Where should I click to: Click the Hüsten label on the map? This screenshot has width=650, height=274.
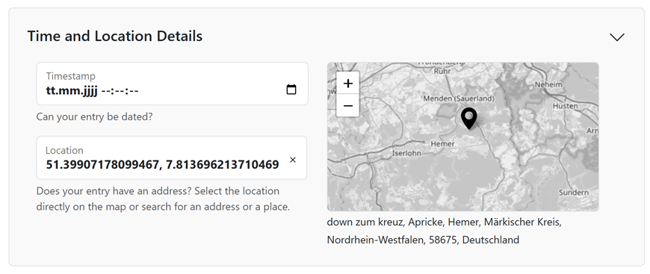(x=565, y=106)
